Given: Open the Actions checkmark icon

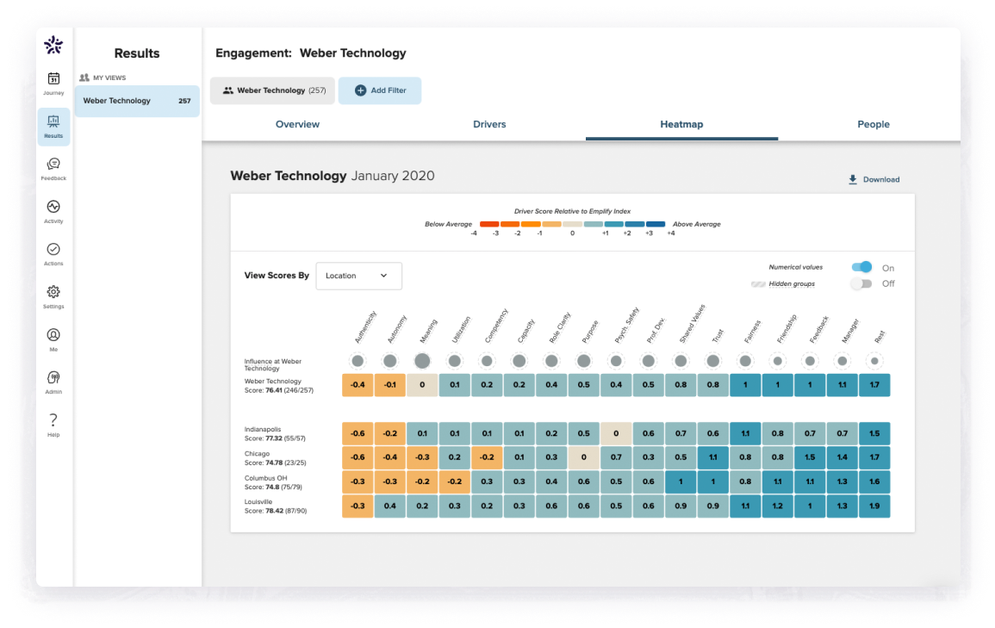Looking at the screenshot, I should tap(53, 249).
